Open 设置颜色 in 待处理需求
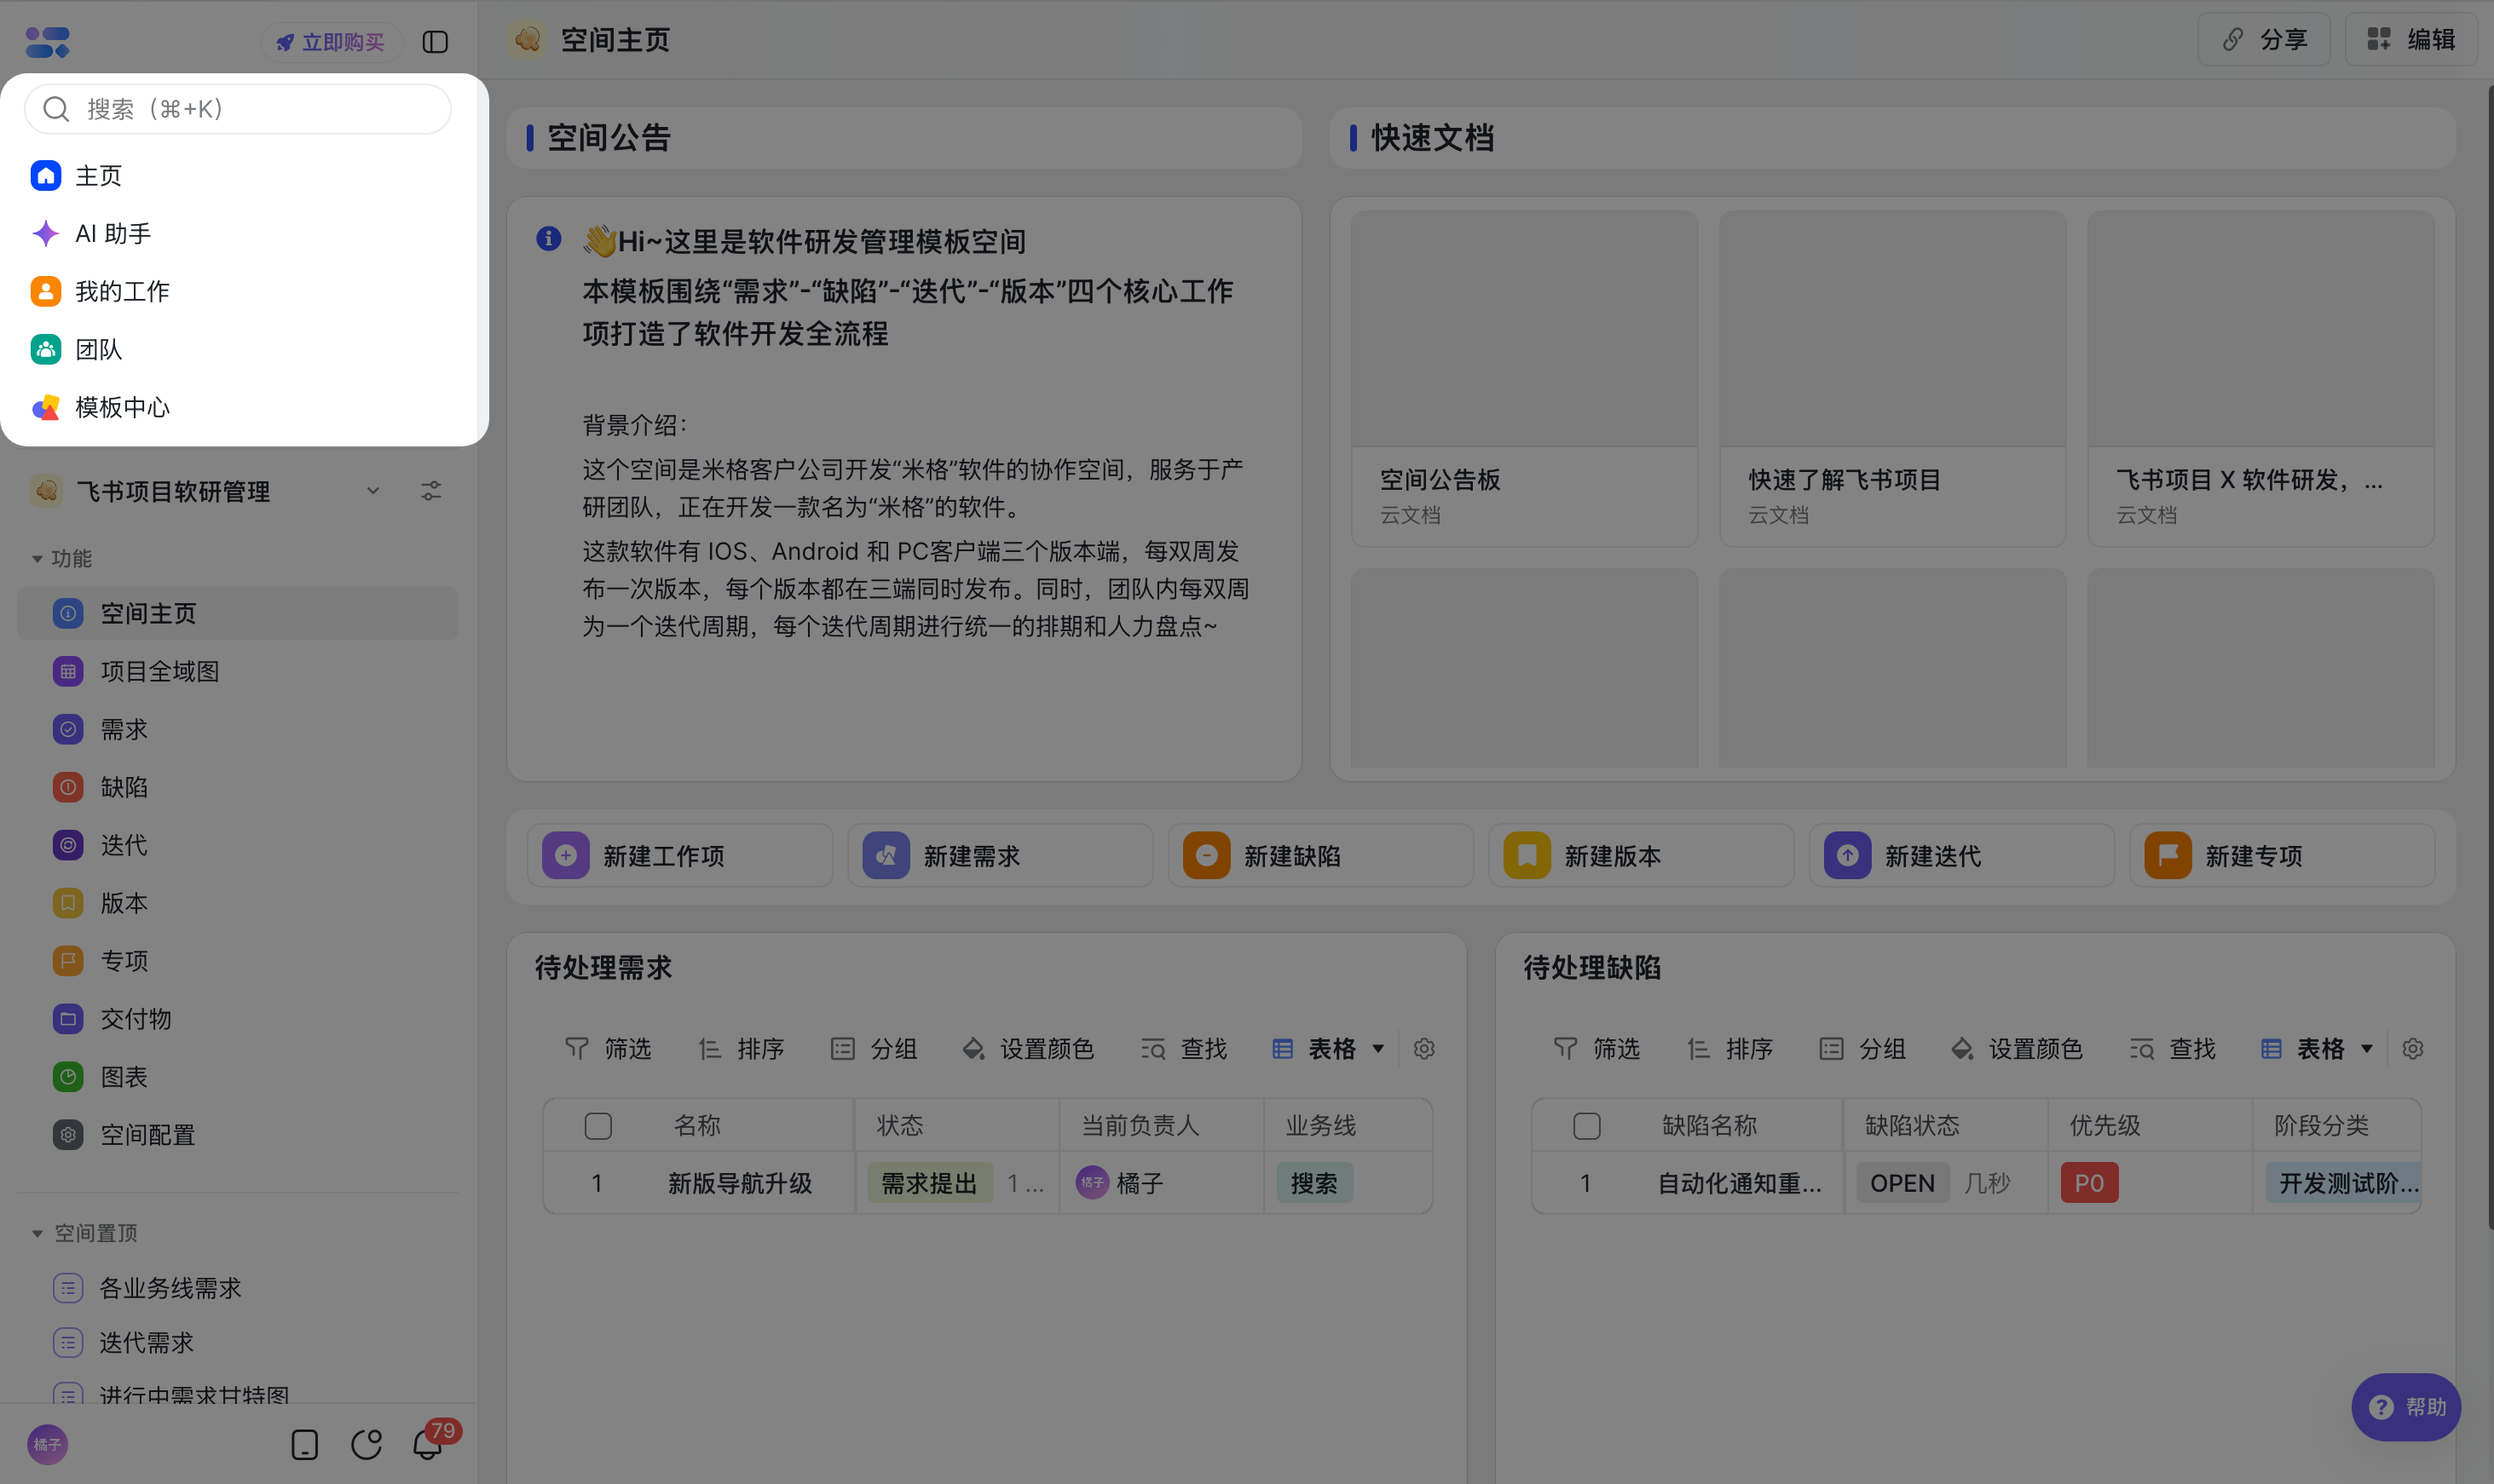Viewport: 2494px width, 1484px height. 1029,1049
